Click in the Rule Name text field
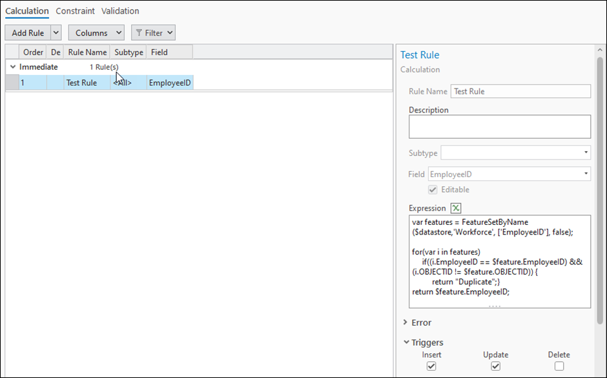 coord(520,91)
